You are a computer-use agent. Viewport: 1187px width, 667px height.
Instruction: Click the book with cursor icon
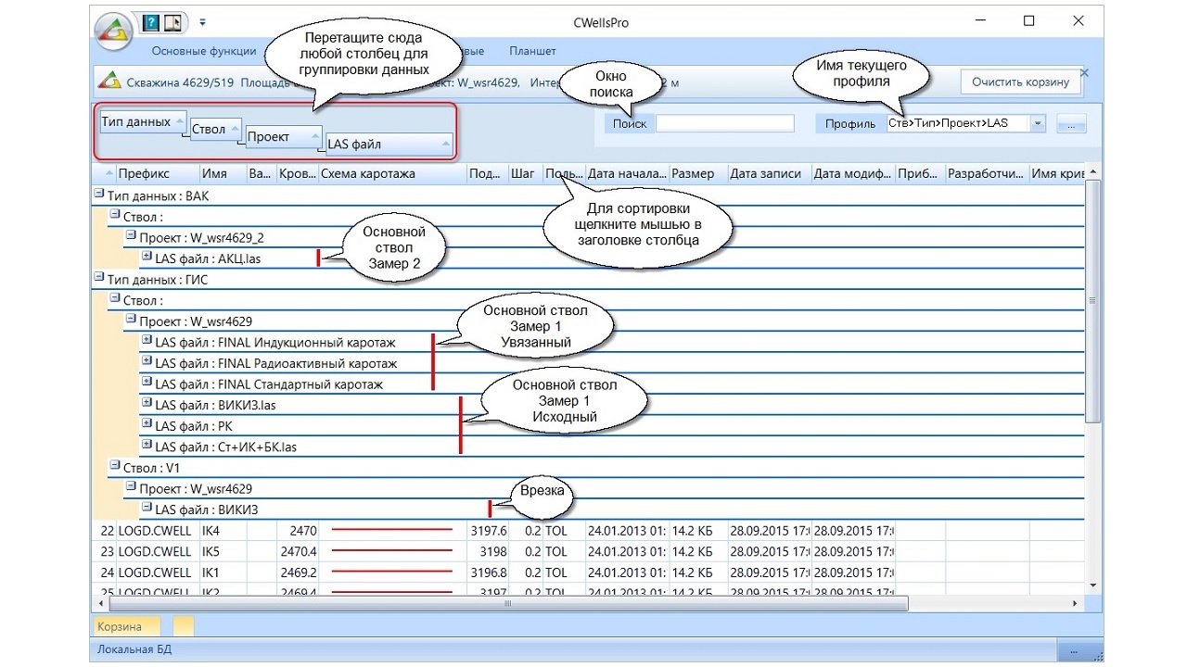coord(173,21)
